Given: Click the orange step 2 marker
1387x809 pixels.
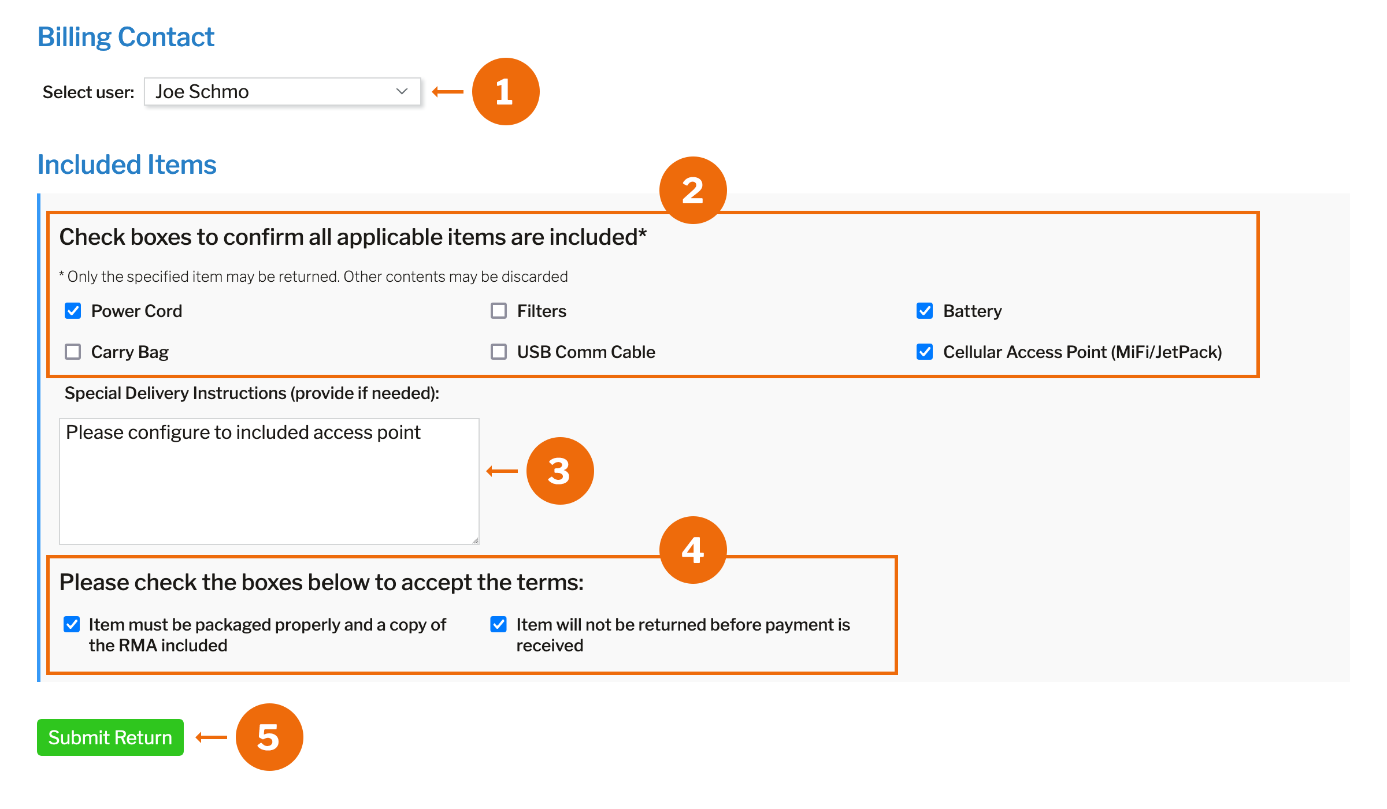Looking at the screenshot, I should coord(693,190).
